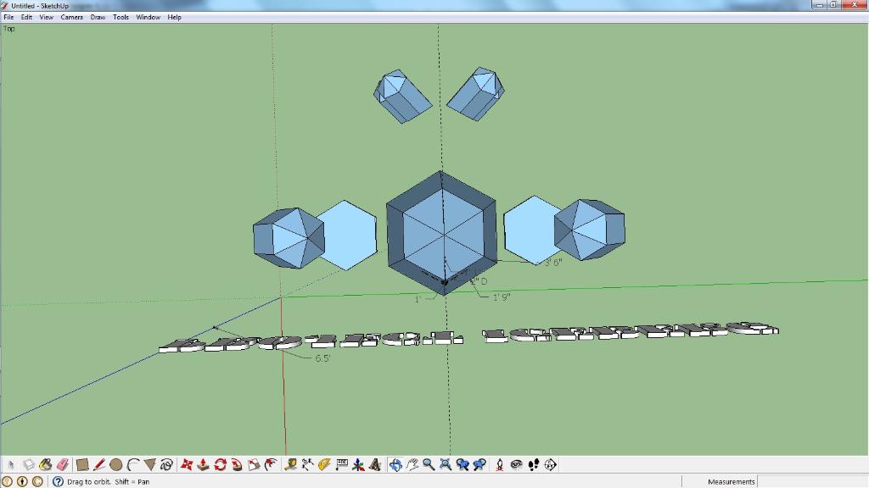This screenshot has width=869, height=488.
Task: Activate the Dimension tool
Action: [x=307, y=465]
